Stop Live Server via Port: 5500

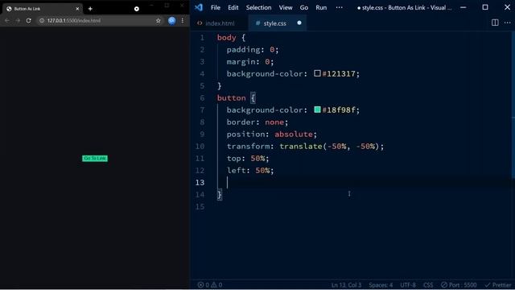(x=459, y=284)
